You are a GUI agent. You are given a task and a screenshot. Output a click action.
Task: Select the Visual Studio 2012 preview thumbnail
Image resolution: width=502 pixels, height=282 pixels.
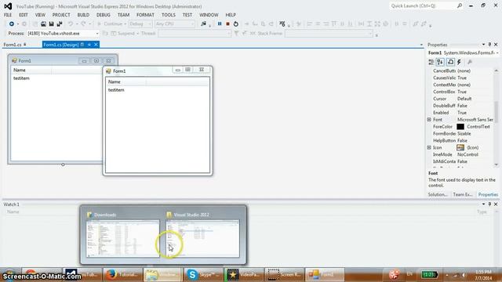click(202, 238)
